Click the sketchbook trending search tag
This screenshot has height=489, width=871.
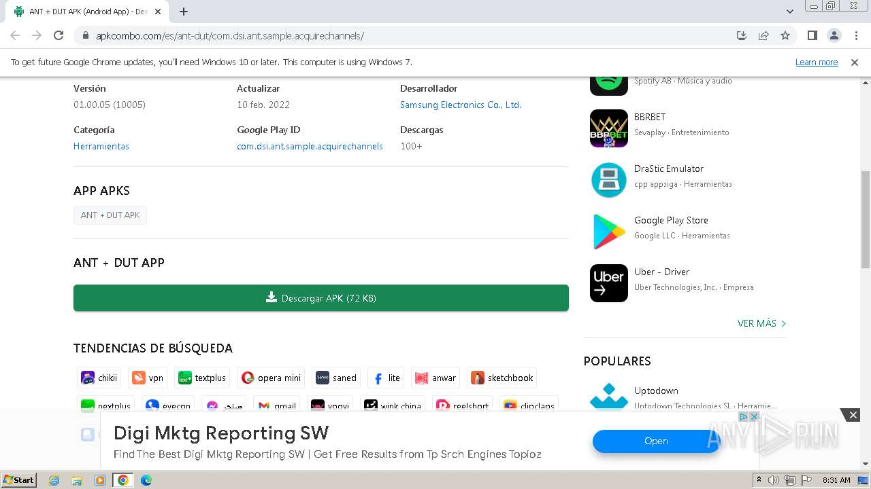point(503,378)
